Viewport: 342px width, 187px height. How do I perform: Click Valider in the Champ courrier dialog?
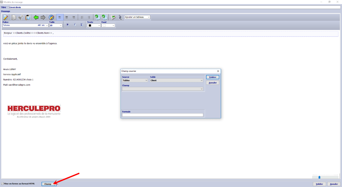[213, 77]
